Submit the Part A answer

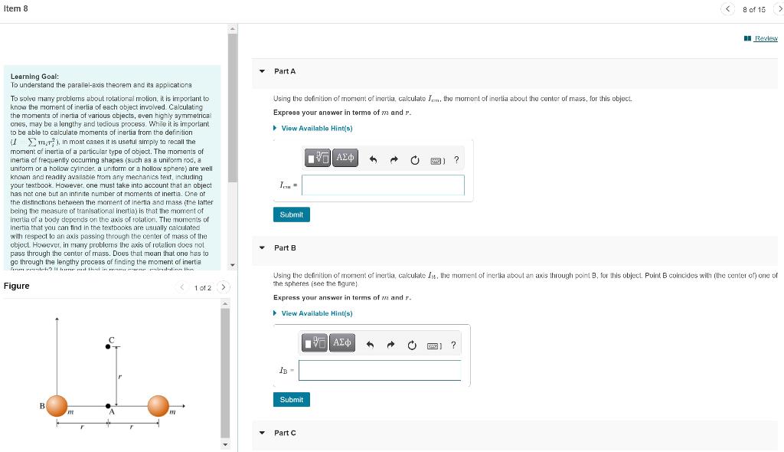(x=291, y=215)
